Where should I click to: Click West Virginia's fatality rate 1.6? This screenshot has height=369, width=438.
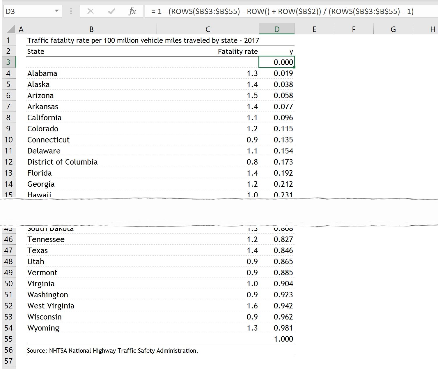point(208,306)
